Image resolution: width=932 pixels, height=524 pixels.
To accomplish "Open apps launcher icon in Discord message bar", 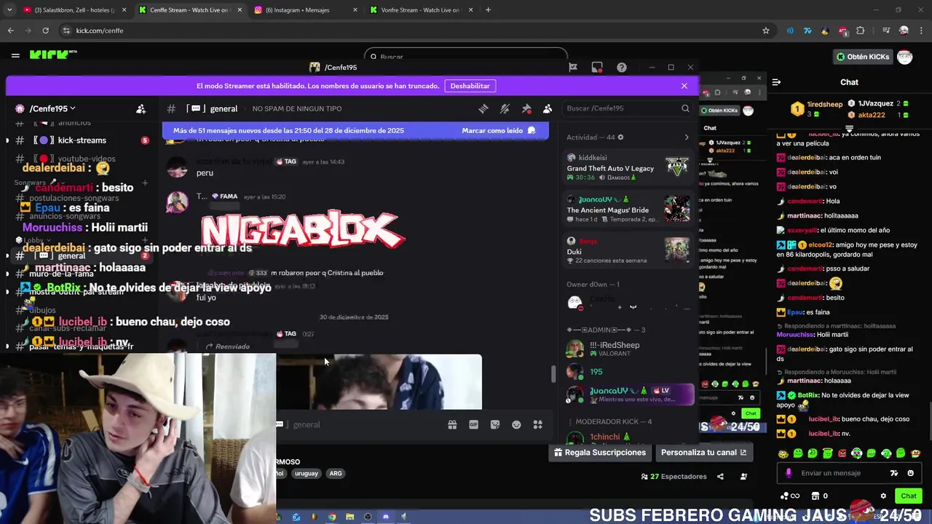I will point(538,424).
